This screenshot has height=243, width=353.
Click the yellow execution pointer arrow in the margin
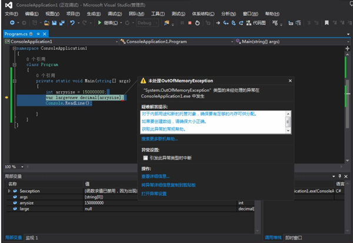tap(6, 97)
